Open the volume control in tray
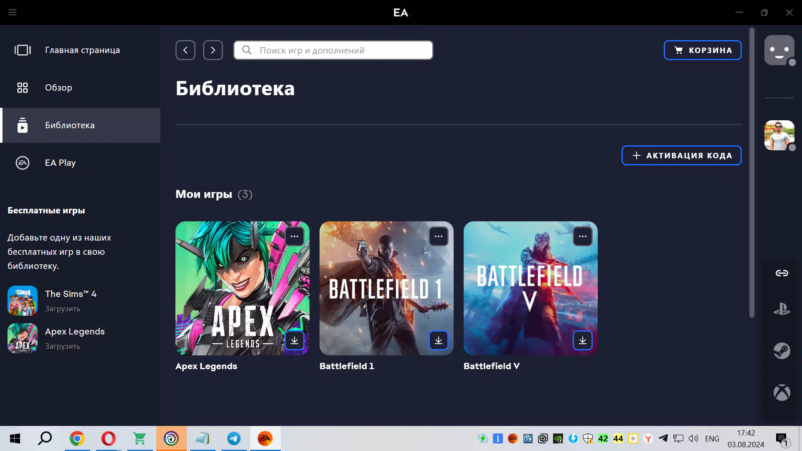The height and width of the screenshot is (451, 802). [693, 438]
